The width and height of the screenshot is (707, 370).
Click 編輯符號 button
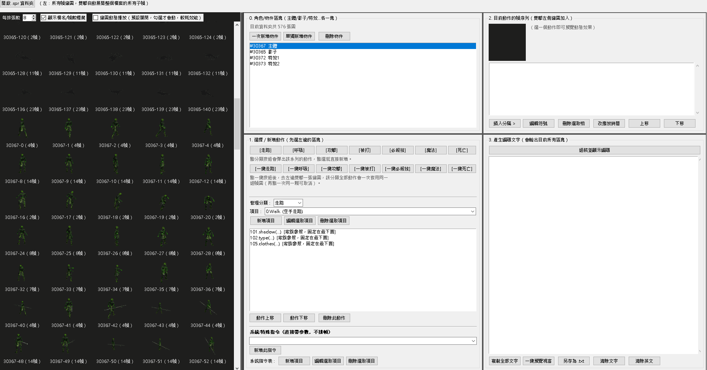pos(538,123)
